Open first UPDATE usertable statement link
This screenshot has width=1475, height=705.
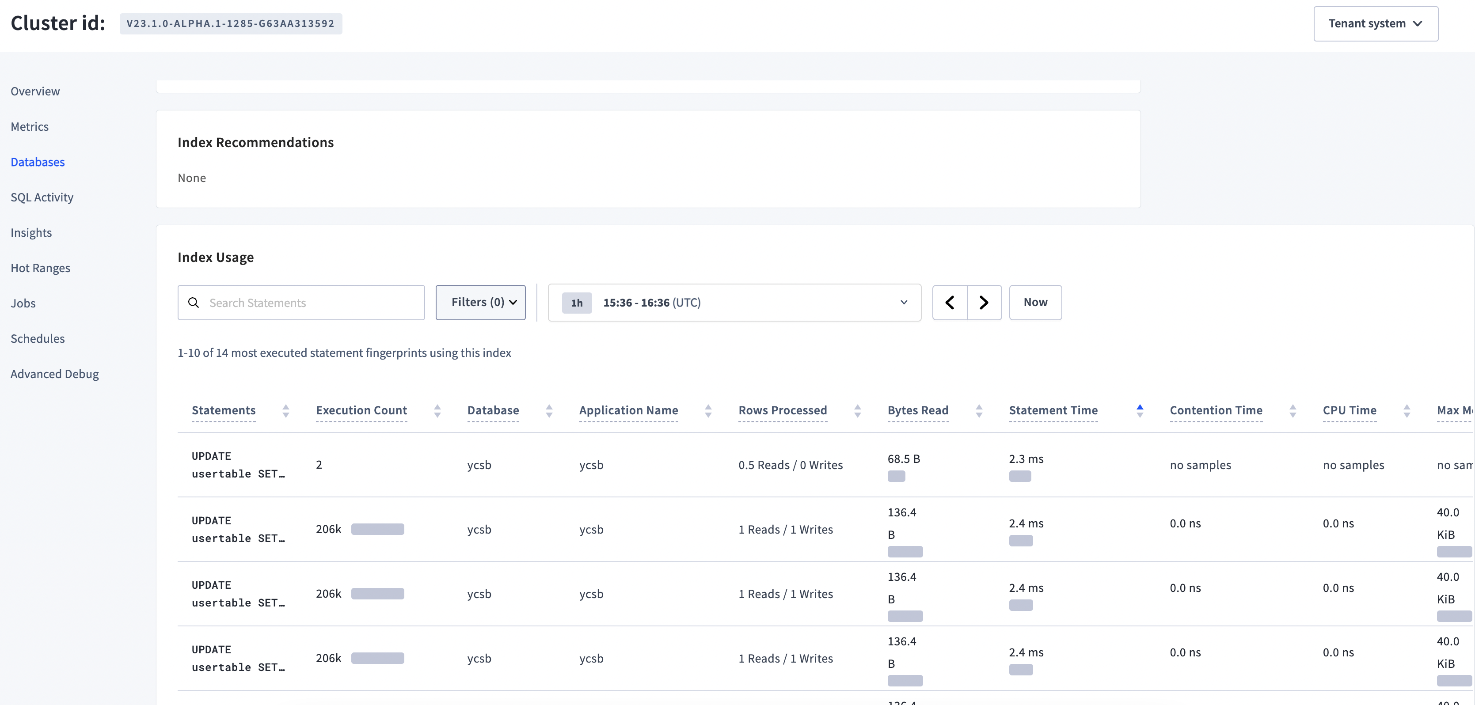(238, 465)
